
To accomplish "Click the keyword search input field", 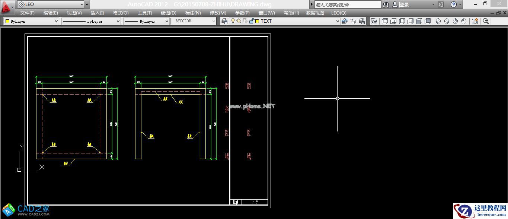I will pos(348,4).
